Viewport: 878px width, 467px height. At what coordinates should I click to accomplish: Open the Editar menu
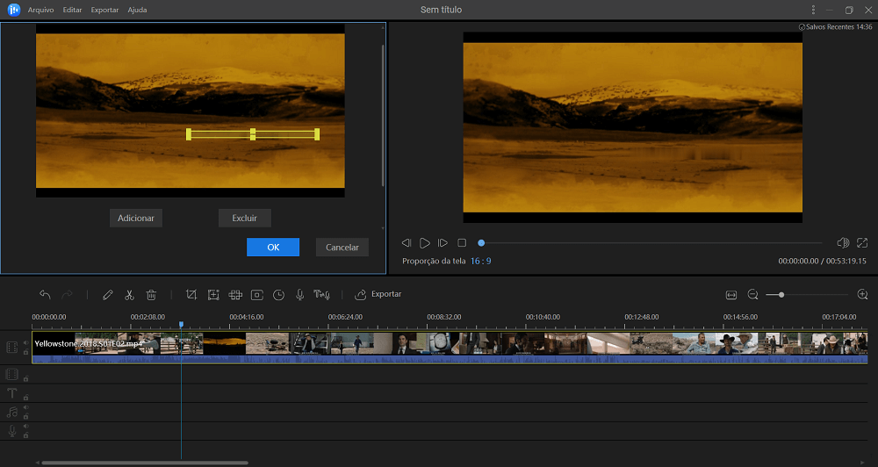coord(72,10)
